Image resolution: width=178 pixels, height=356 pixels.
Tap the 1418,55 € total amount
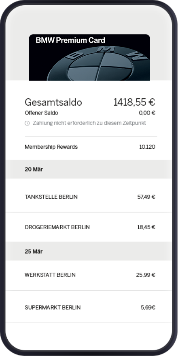[134, 102]
